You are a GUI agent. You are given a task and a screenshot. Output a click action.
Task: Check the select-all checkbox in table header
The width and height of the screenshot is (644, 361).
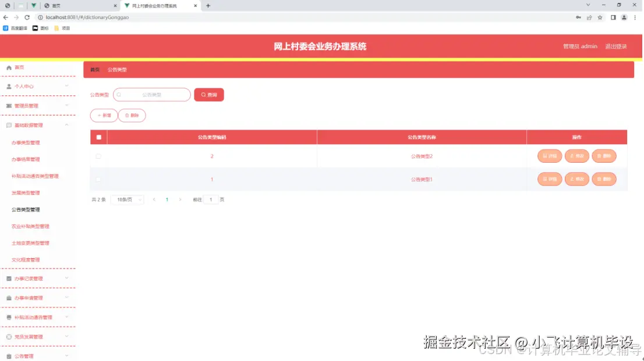coord(99,137)
